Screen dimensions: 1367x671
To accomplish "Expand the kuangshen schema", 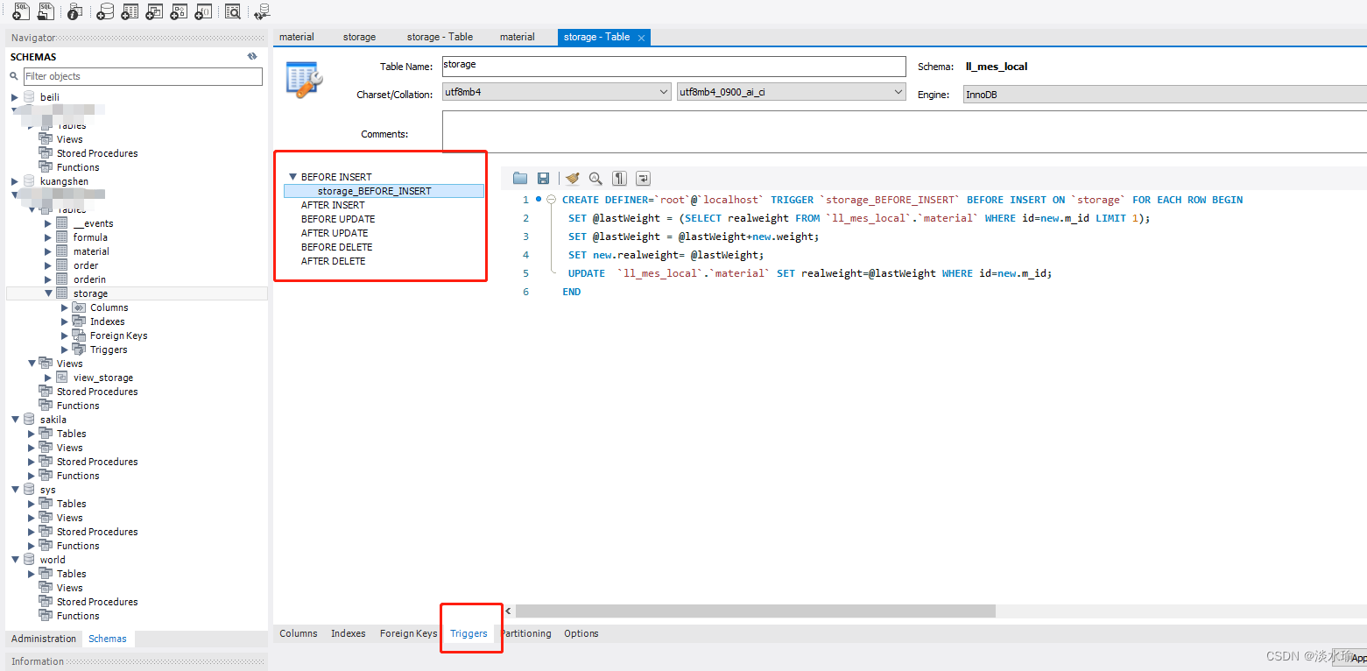I will point(14,181).
